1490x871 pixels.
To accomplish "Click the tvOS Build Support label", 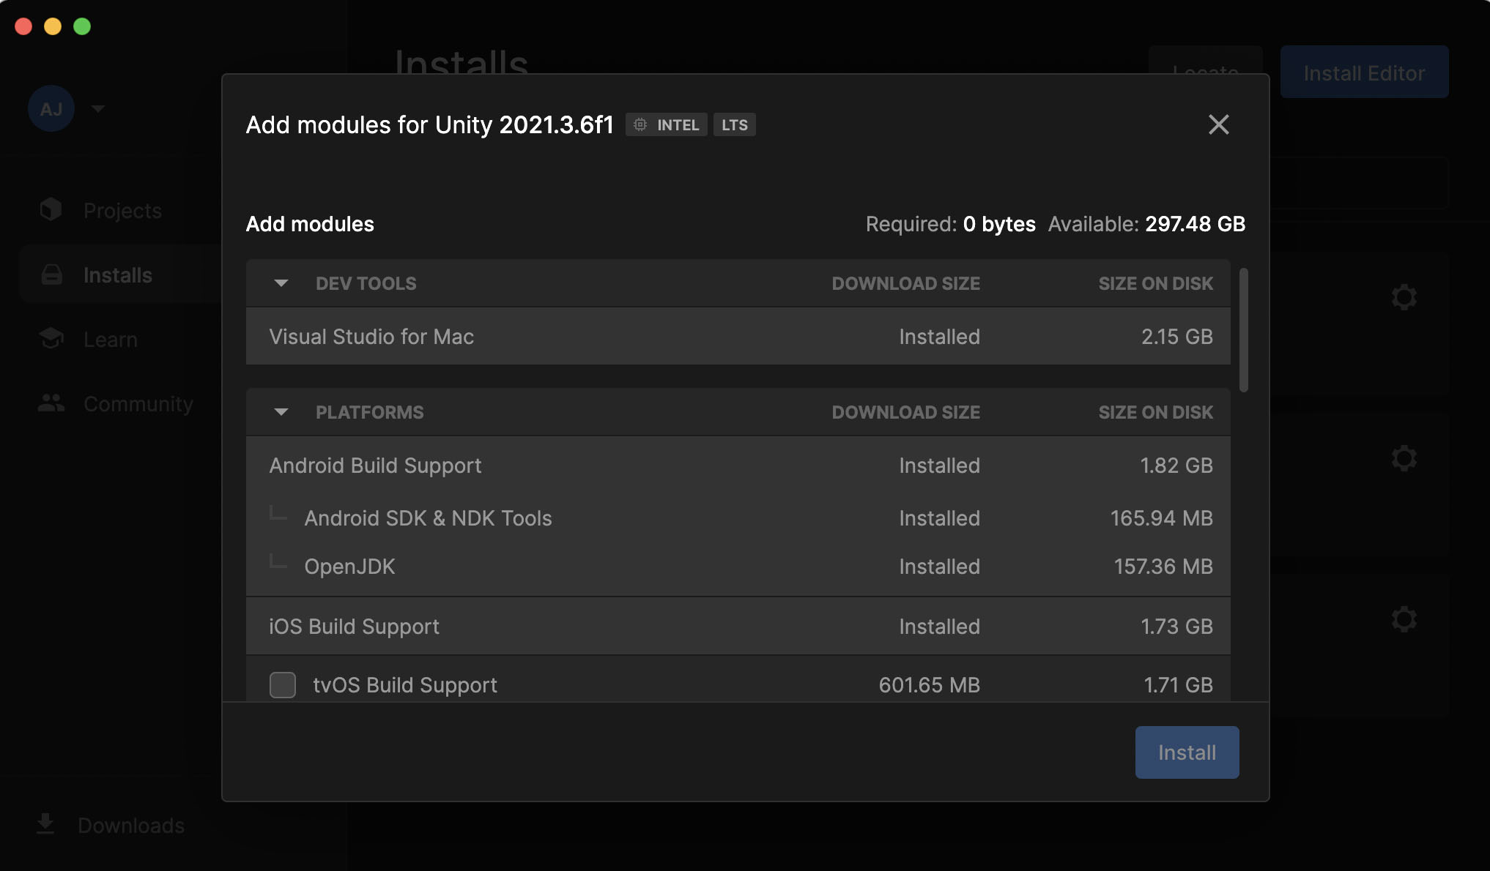I will coord(405,685).
